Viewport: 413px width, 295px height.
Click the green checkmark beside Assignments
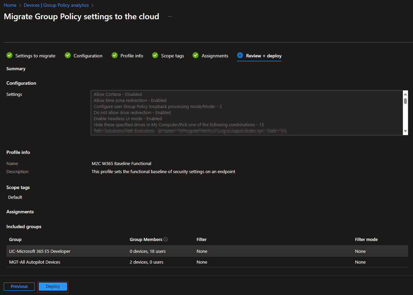click(x=196, y=55)
